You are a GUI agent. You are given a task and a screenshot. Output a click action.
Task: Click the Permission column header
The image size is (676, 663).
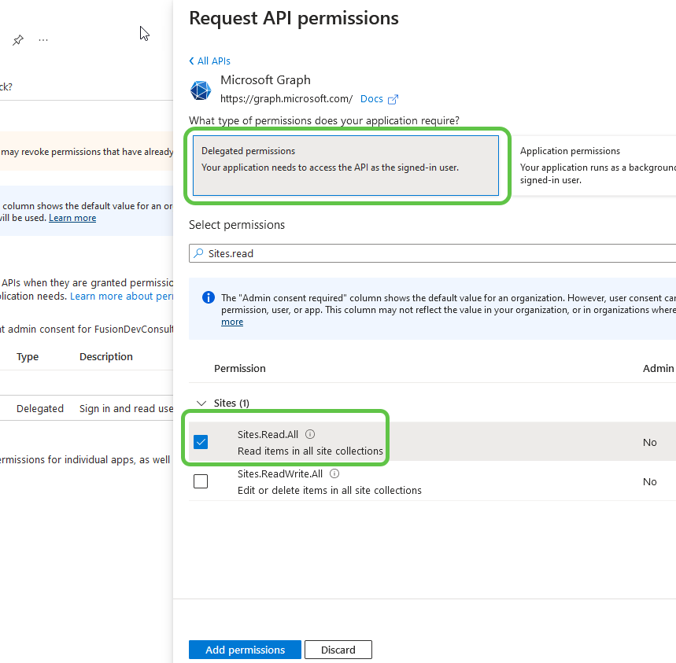coord(239,367)
